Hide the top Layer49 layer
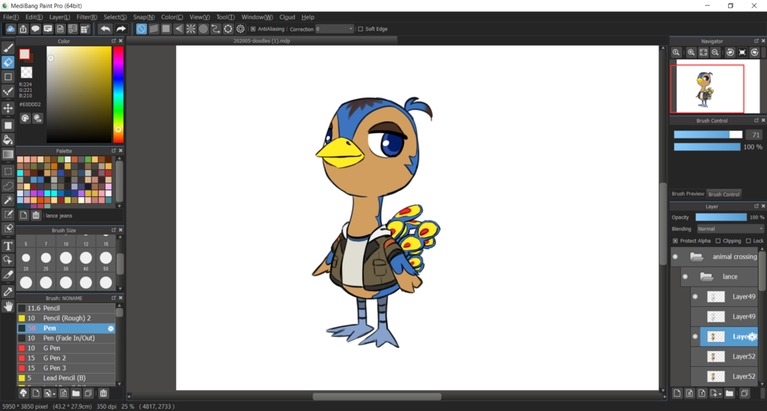 (x=695, y=296)
